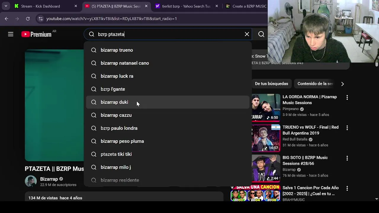Reload the page
Image resolution: width=379 pixels, height=213 pixels.
(x=28, y=19)
